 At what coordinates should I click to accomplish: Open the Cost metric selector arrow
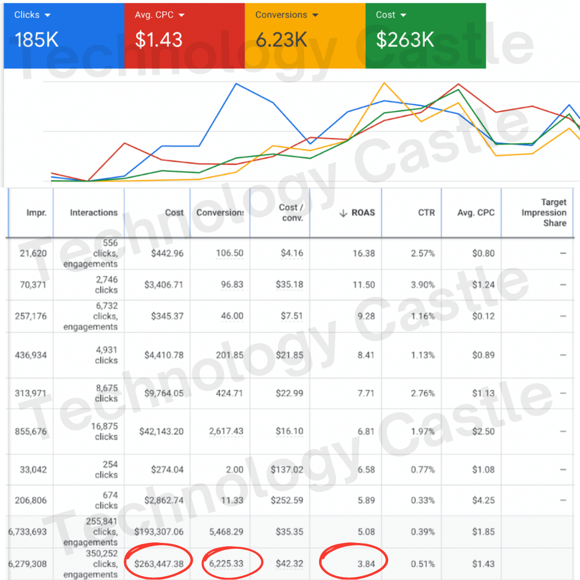tap(404, 15)
